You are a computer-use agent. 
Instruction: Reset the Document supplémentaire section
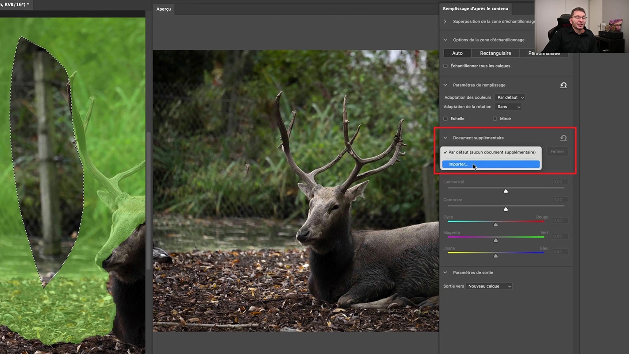pyautogui.click(x=563, y=138)
